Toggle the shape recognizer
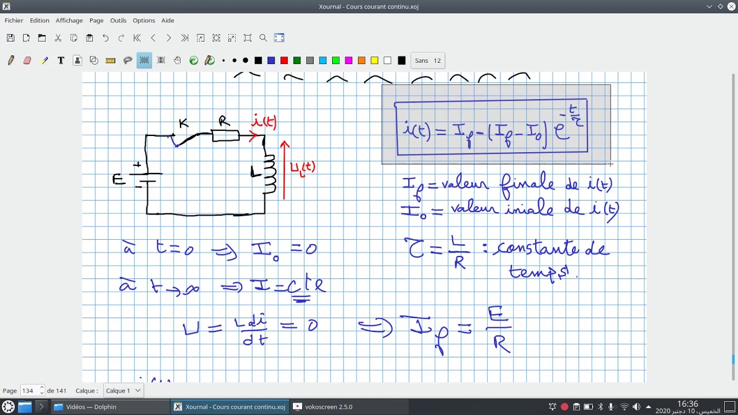The height and width of the screenshot is (415, 738). pyautogui.click(x=94, y=61)
